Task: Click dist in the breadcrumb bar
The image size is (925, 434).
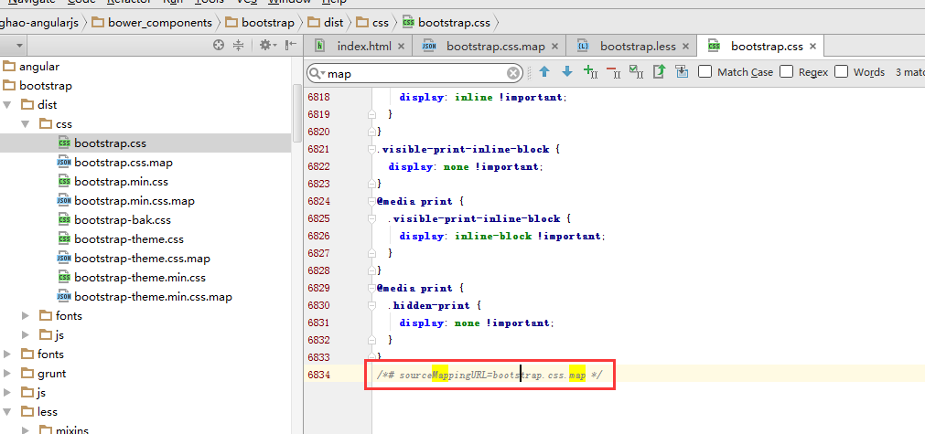Action: (x=326, y=23)
